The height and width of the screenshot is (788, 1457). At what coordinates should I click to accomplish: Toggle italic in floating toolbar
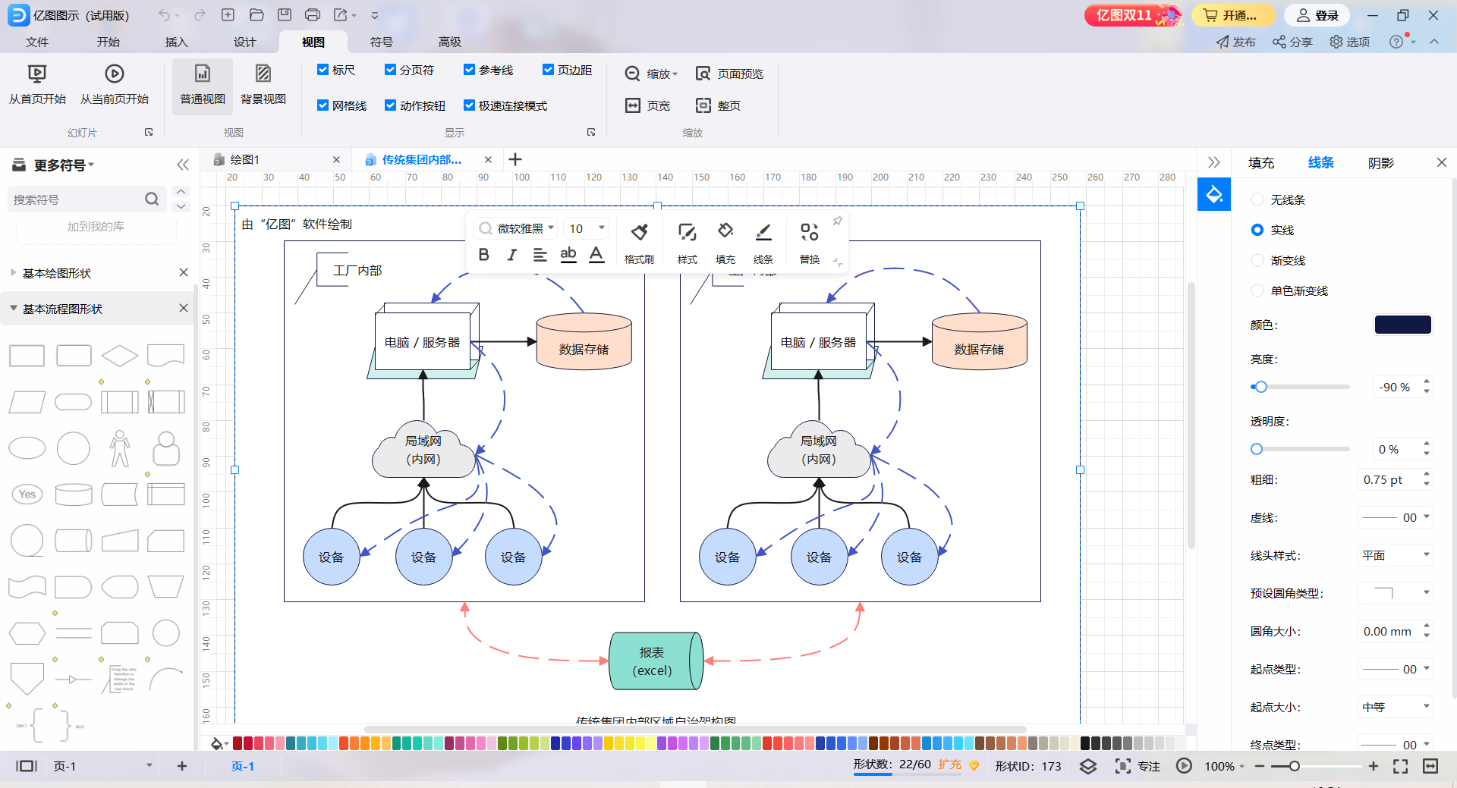[x=512, y=255]
